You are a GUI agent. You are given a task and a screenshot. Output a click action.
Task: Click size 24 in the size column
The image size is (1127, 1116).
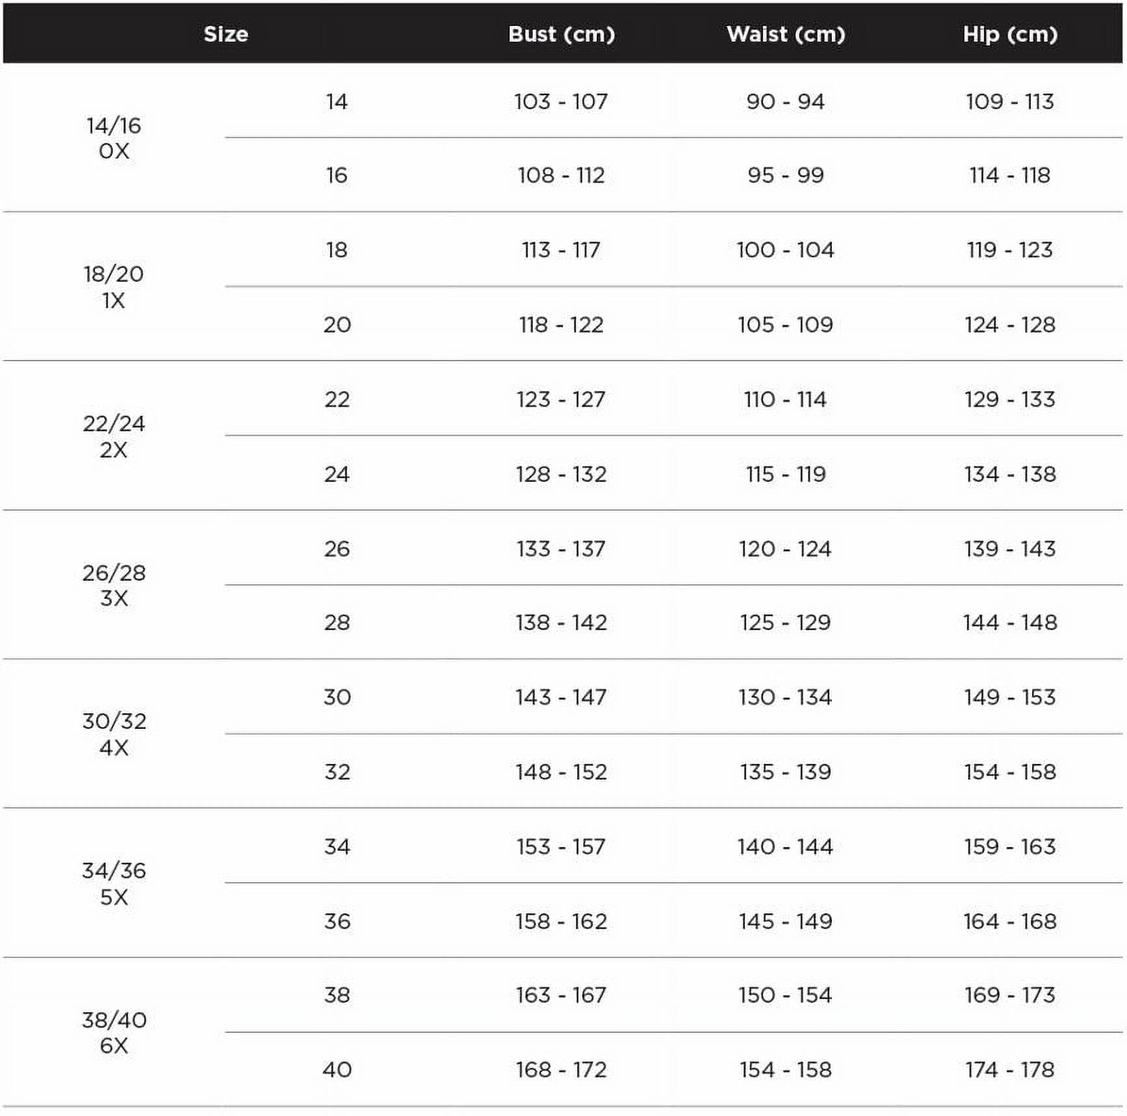(337, 474)
